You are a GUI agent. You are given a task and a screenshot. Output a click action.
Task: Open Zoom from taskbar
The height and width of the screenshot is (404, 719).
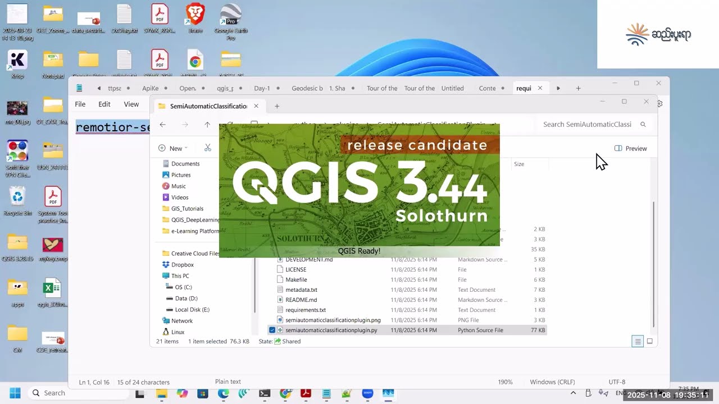(x=367, y=393)
